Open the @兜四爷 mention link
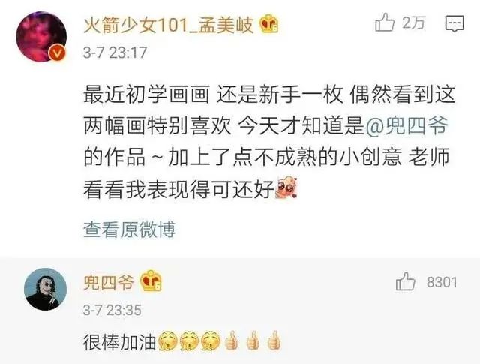The height and width of the screenshot is (364, 480). 406,125
